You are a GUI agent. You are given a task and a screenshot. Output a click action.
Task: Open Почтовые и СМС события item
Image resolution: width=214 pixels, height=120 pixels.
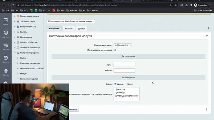[32, 68]
